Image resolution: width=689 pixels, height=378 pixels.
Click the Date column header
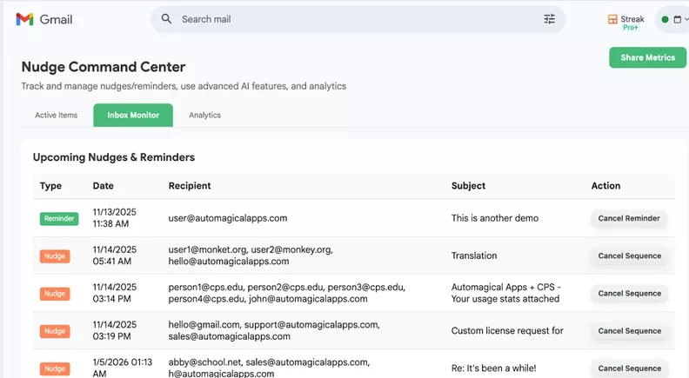tap(103, 185)
